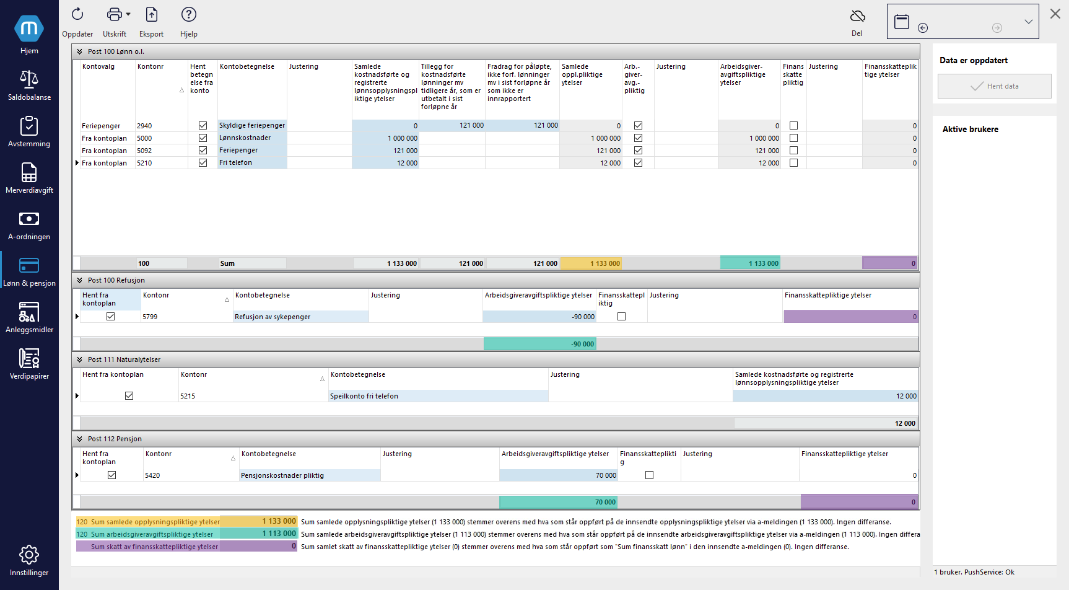Screen dimensions: 1069x590
Task: Click the 1 000 000 Samlede kostnadsførte cell
Action: (385, 138)
